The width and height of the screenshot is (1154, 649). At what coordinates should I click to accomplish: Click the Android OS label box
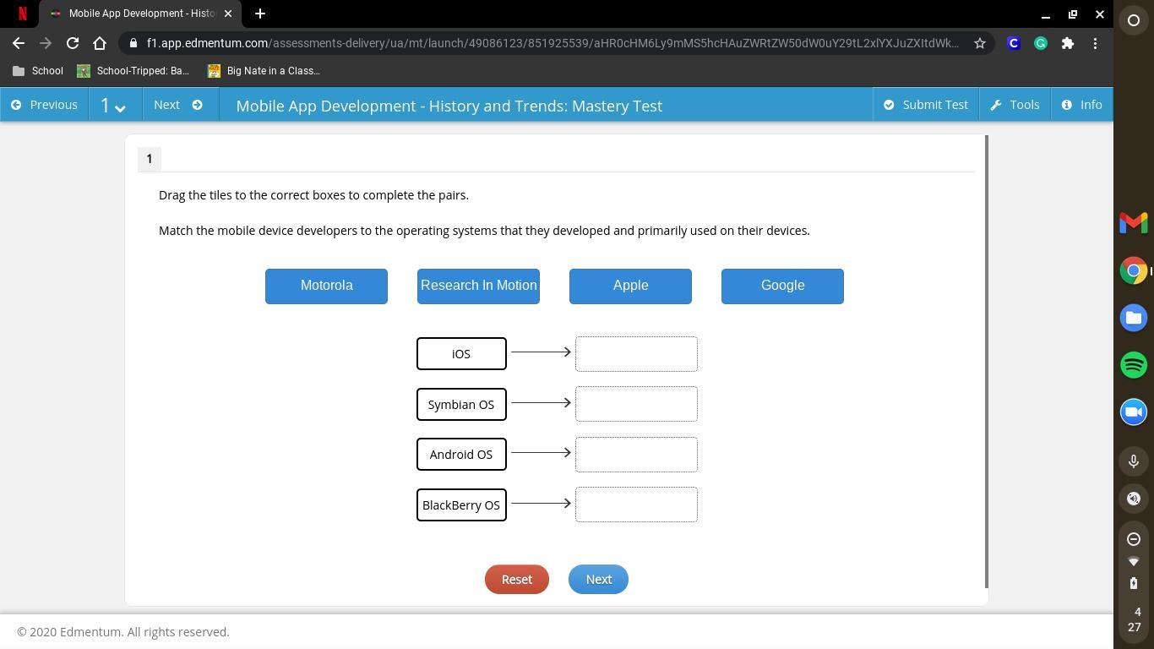coord(461,454)
